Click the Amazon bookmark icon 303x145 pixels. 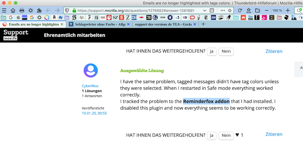coord(54,18)
